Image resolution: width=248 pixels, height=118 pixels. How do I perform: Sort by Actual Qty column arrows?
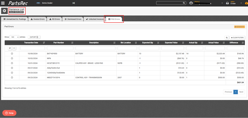coord(202,43)
